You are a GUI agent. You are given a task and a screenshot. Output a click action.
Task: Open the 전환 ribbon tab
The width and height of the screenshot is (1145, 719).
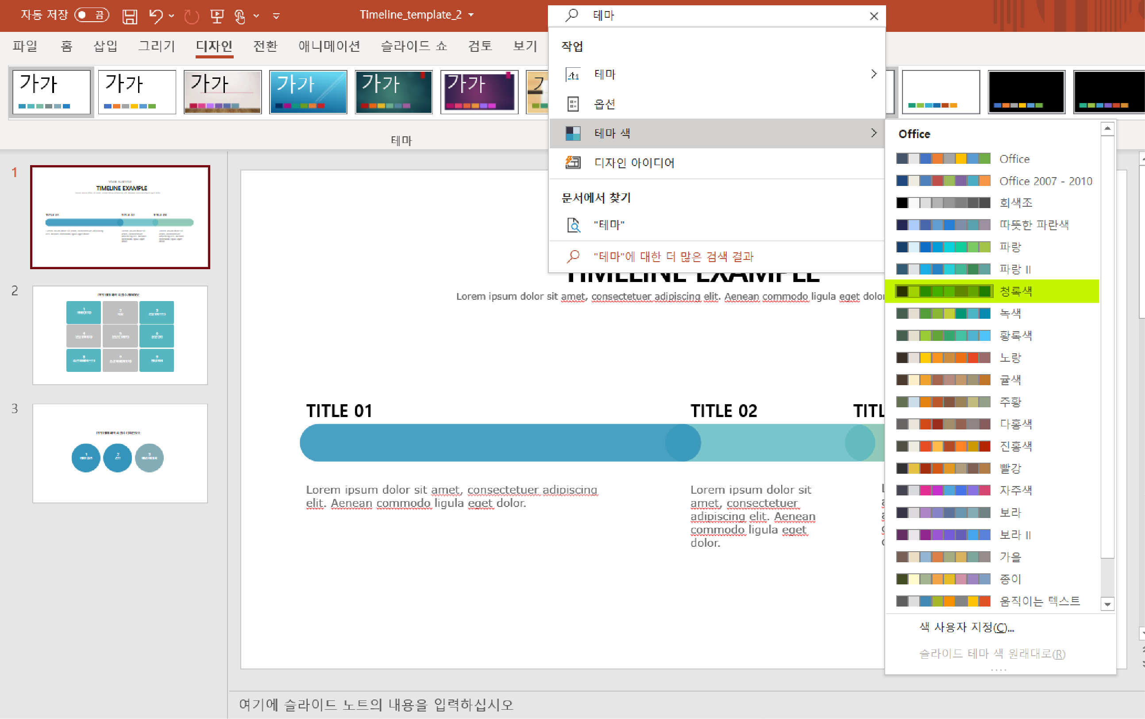pos(265,46)
